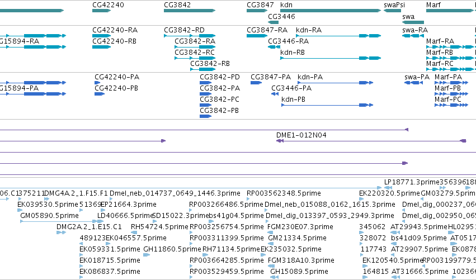Image resolution: width=476 pixels, height=280 pixels.
Task: Select EST AT29943.5prime
Action: 419,227
